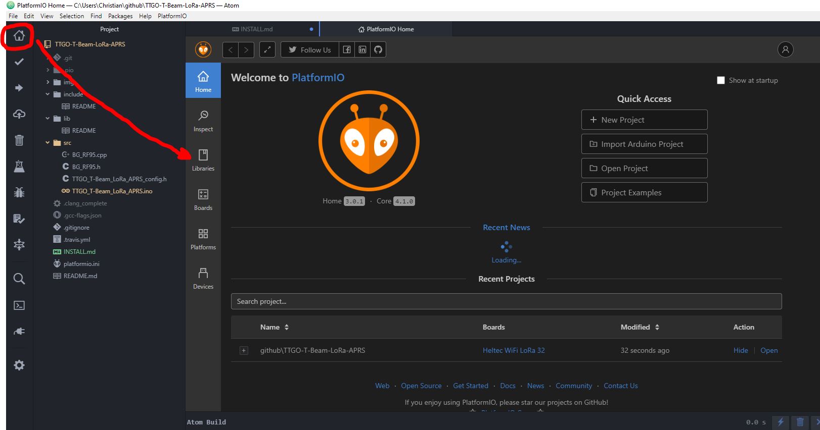Open the Heltec WiFi LoRa 32 link

(x=514, y=350)
